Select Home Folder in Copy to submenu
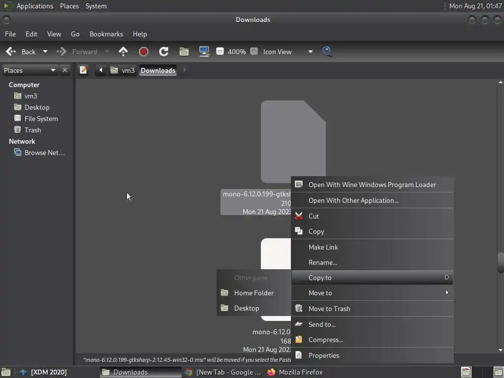This screenshot has width=504, height=378. [253, 293]
